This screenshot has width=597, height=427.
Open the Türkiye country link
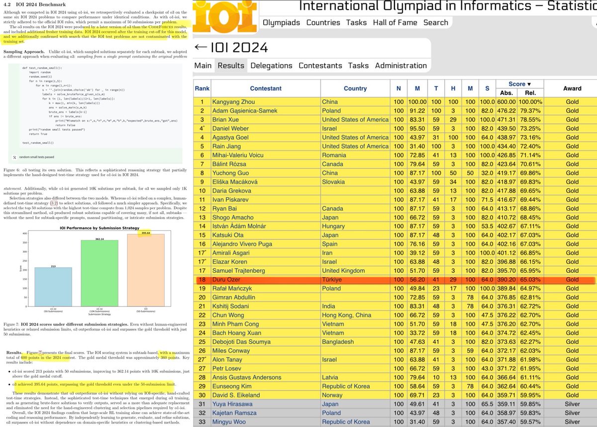[x=332, y=279]
